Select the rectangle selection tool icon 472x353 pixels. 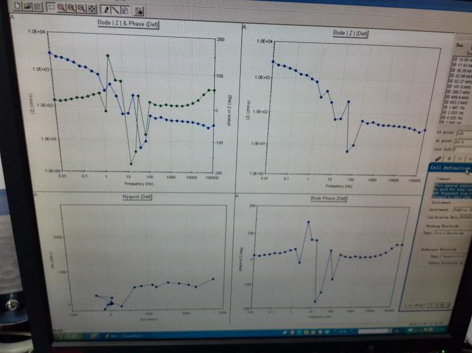(51, 7)
